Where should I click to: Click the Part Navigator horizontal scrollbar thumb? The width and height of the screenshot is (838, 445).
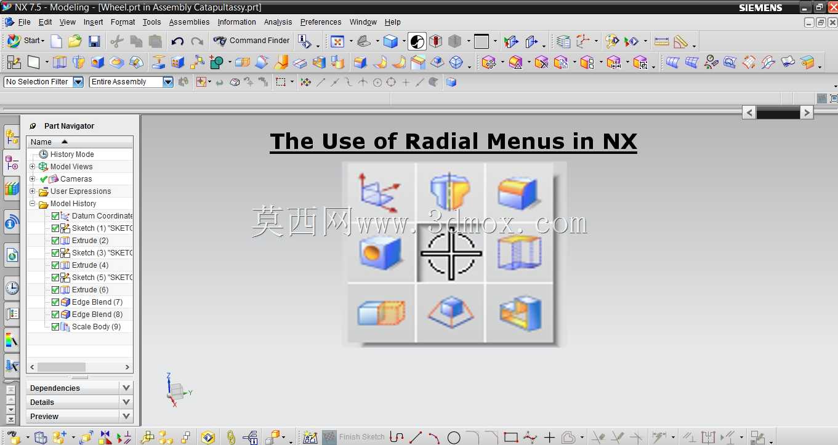tap(61, 367)
